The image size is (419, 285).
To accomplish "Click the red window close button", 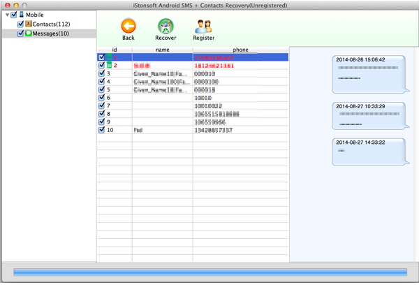I will (6, 5).
